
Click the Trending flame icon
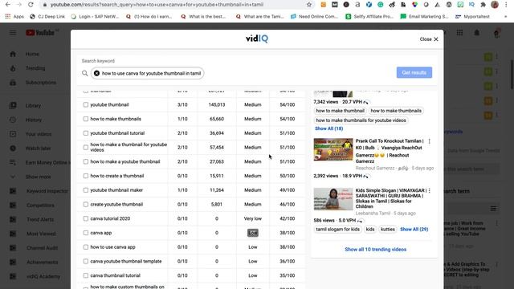13,68
